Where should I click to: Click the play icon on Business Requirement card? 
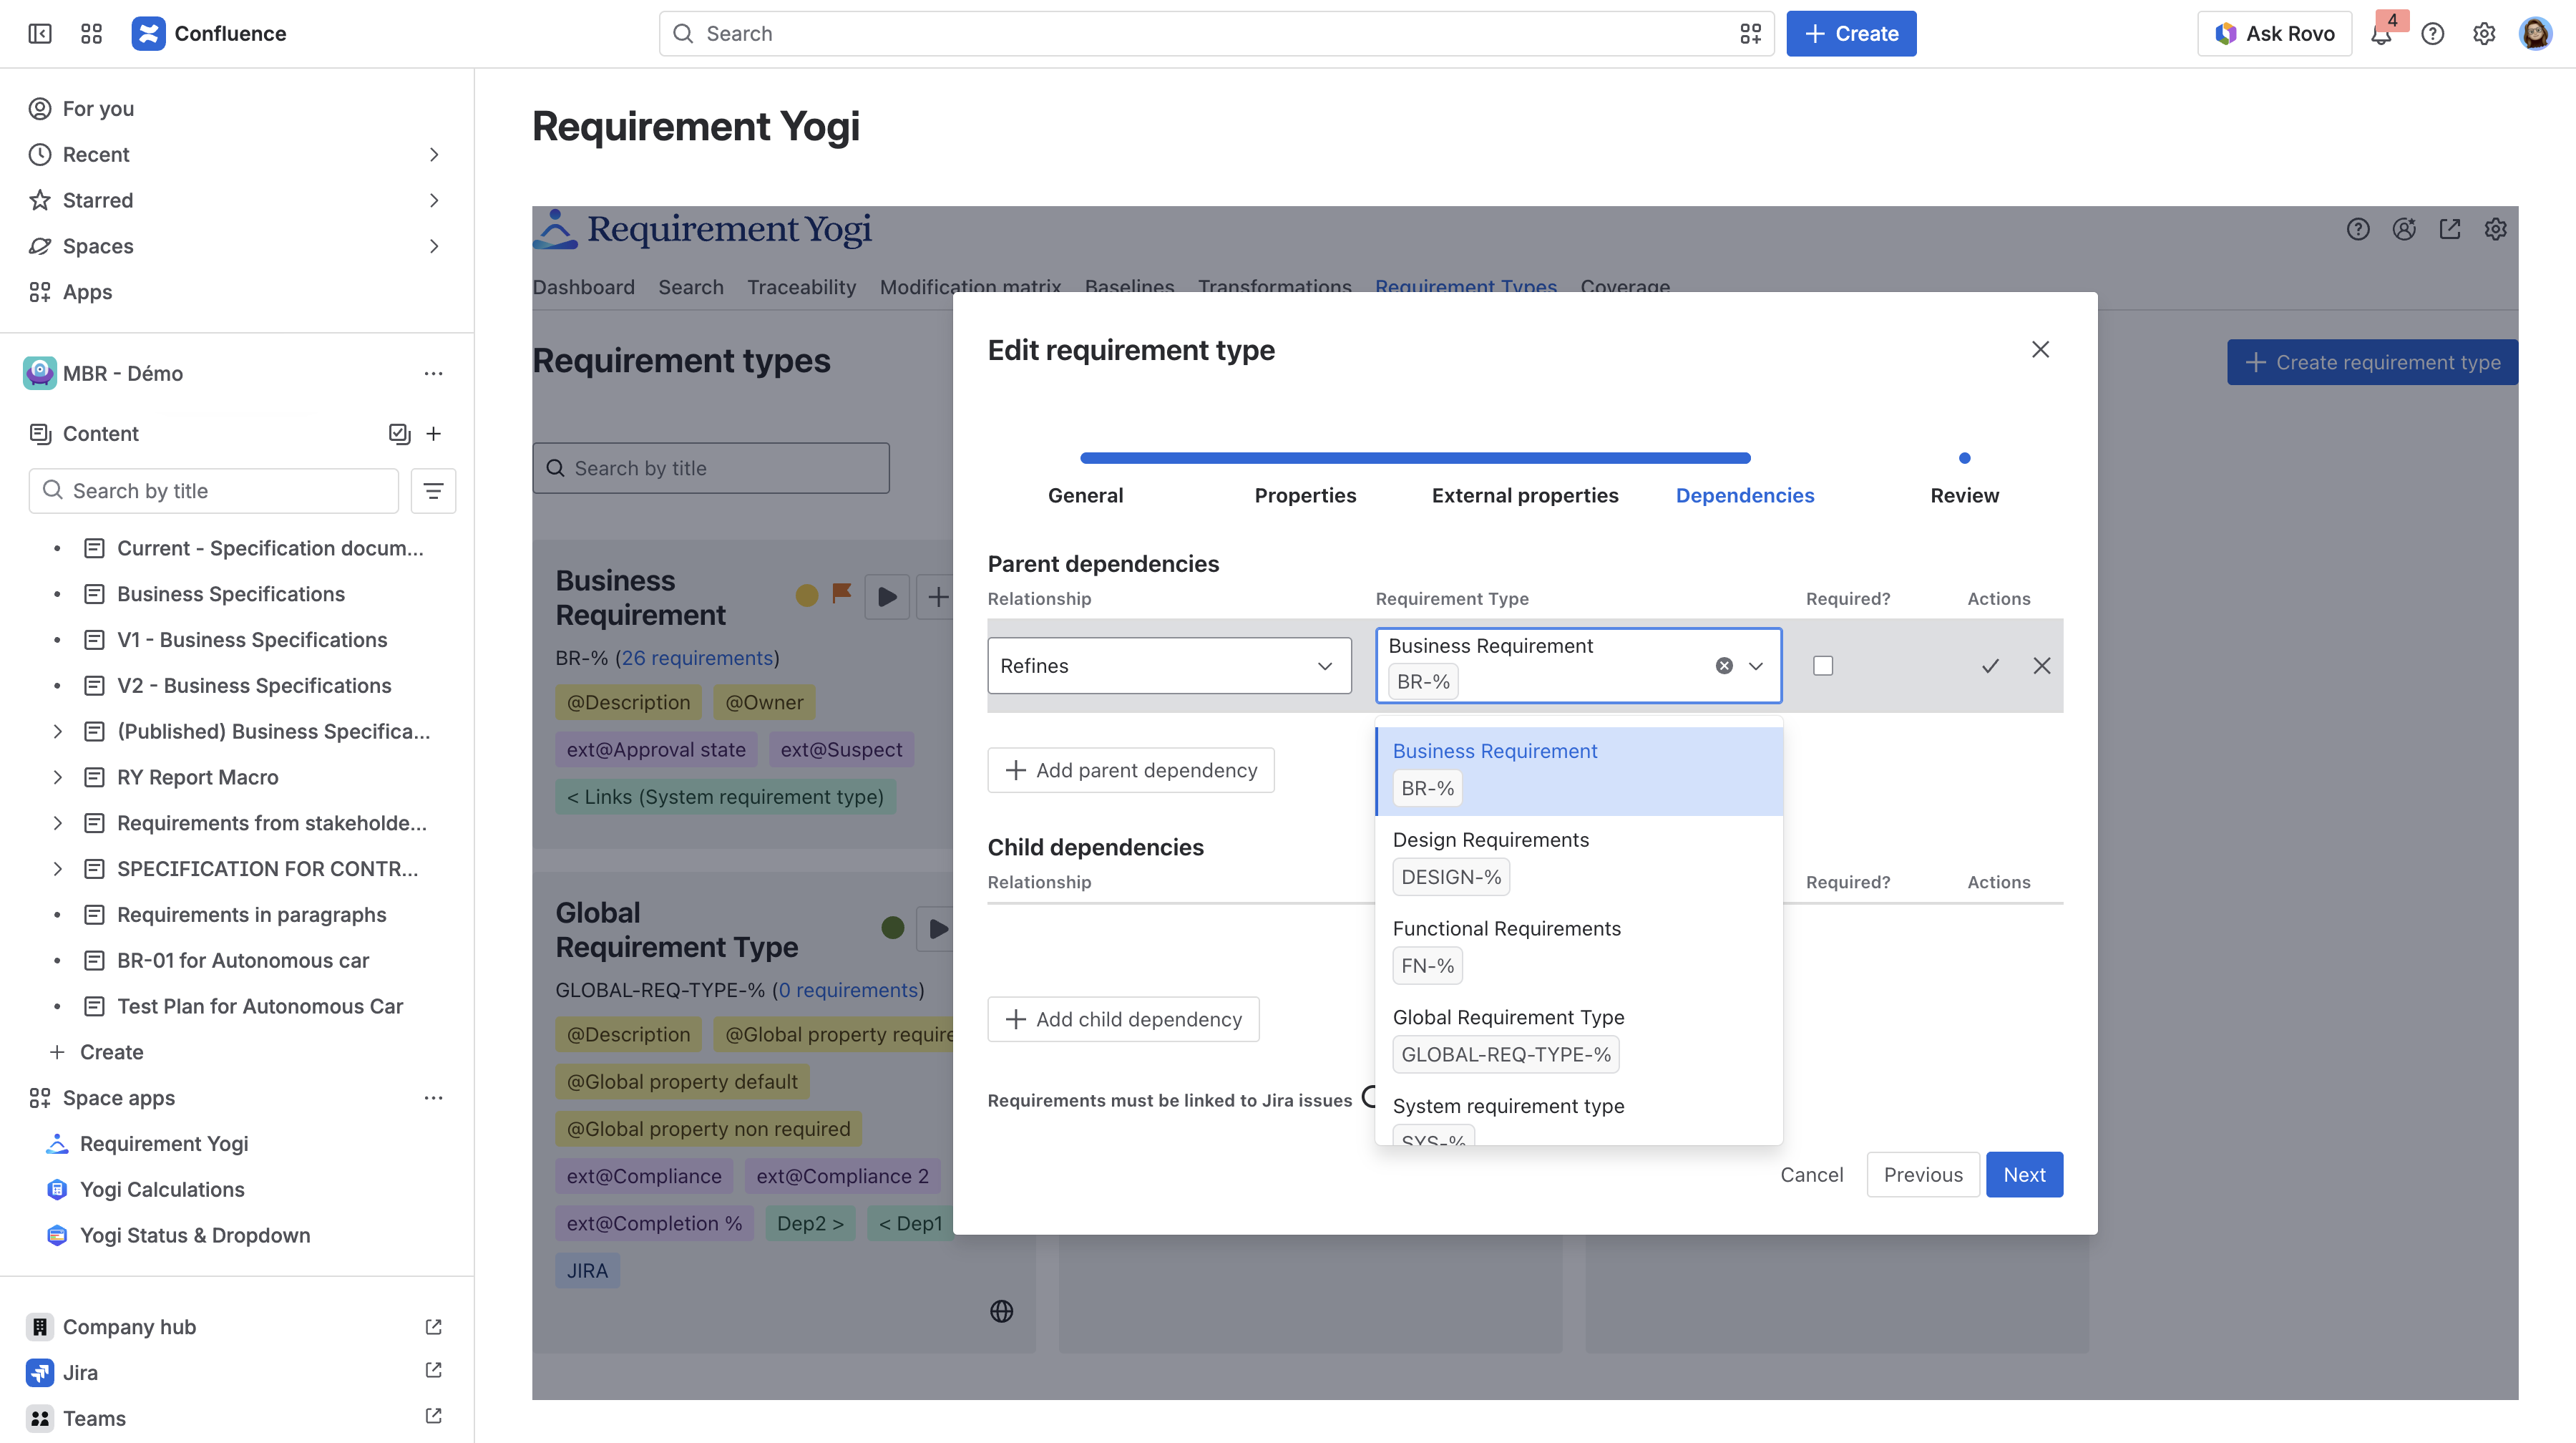887,597
